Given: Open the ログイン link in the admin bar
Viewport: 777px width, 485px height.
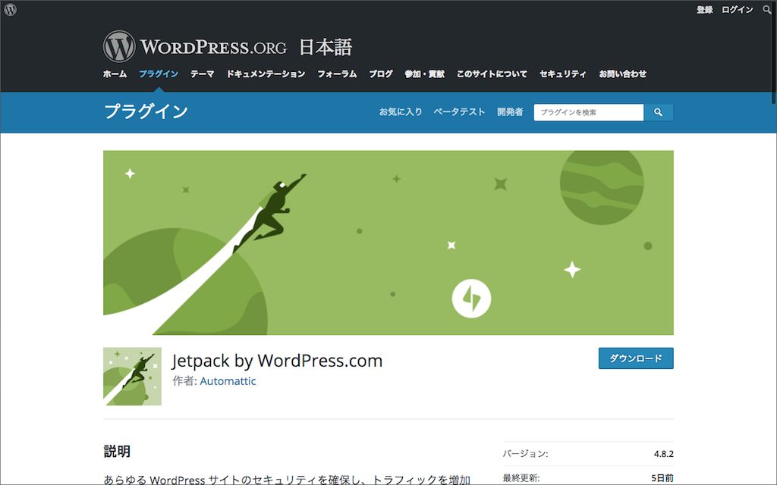Looking at the screenshot, I should click(x=737, y=10).
